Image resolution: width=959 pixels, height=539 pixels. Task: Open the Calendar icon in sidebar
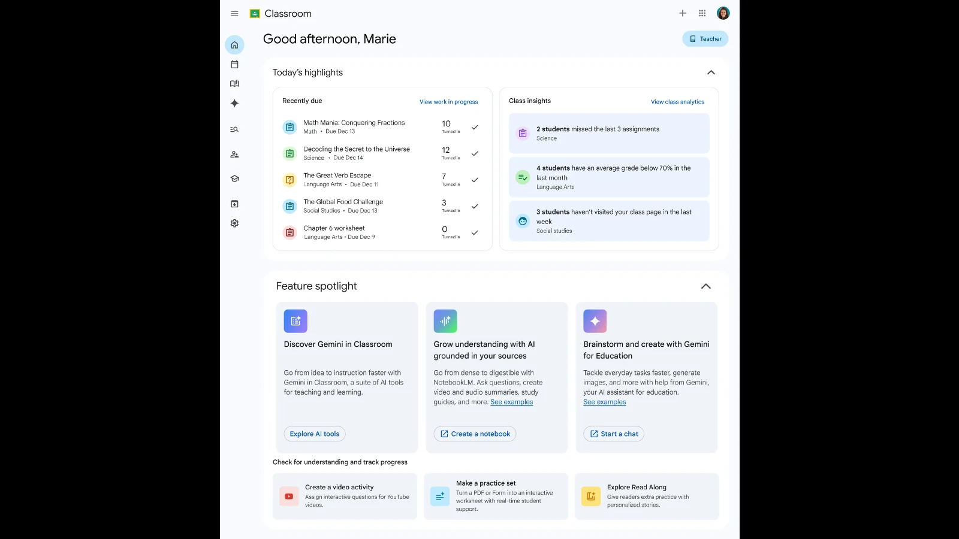234,65
